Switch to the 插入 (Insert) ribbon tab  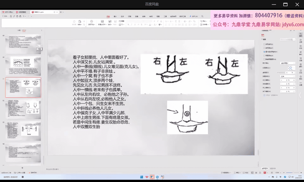[x=115, y=17]
